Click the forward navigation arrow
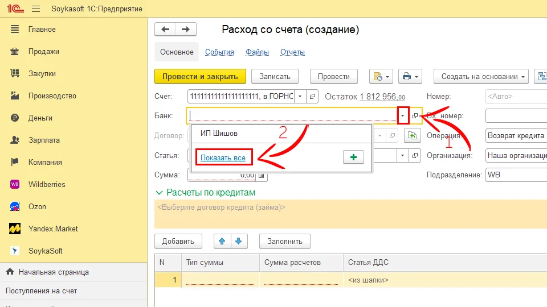The image size is (547, 307). pos(186,30)
